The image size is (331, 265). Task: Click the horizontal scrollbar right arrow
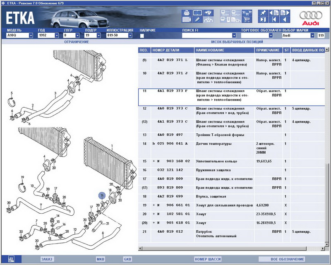[323, 248]
